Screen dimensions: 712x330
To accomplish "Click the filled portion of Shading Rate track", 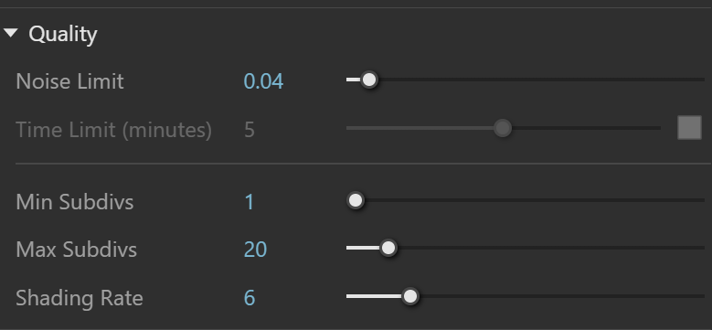I will [x=374, y=296].
